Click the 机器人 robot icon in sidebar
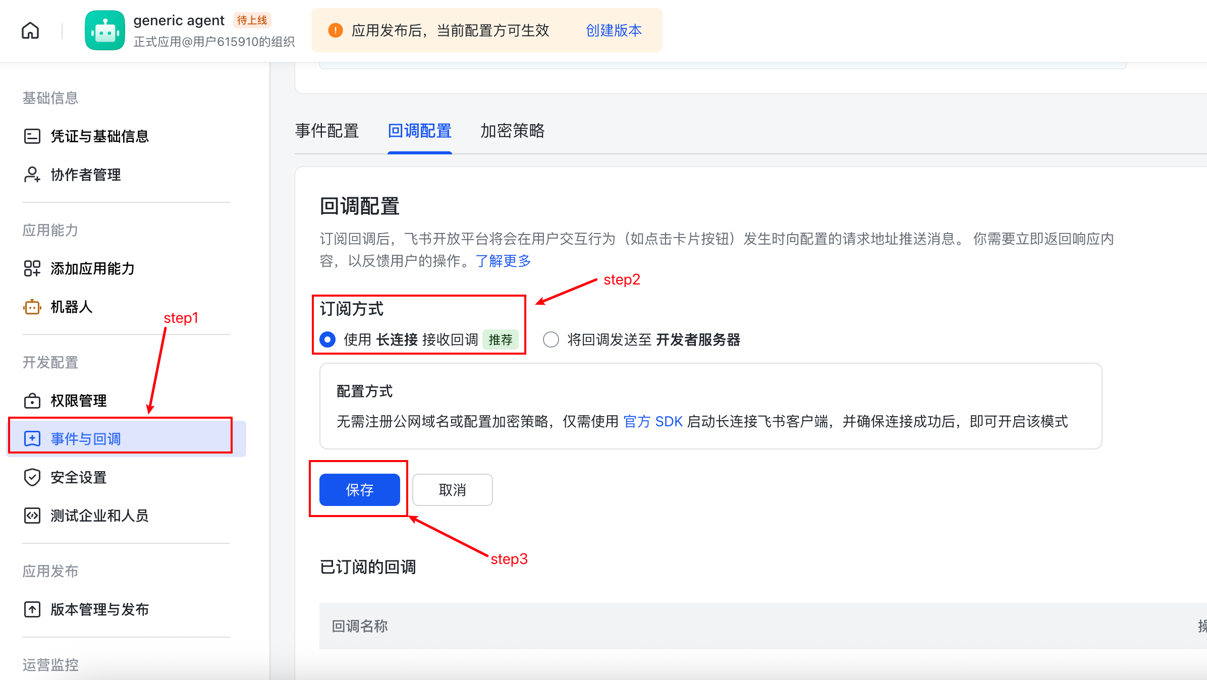This screenshot has width=1207, height=680. click(32, 307)
